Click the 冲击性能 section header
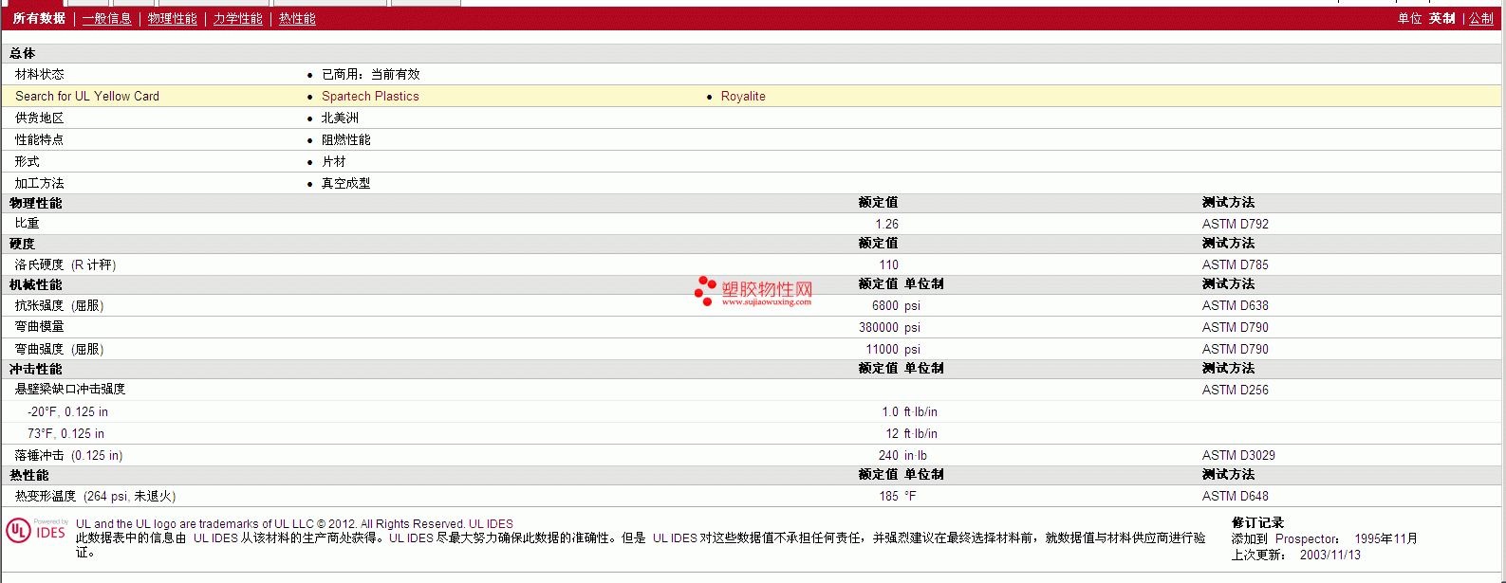 tap(36, 369)
